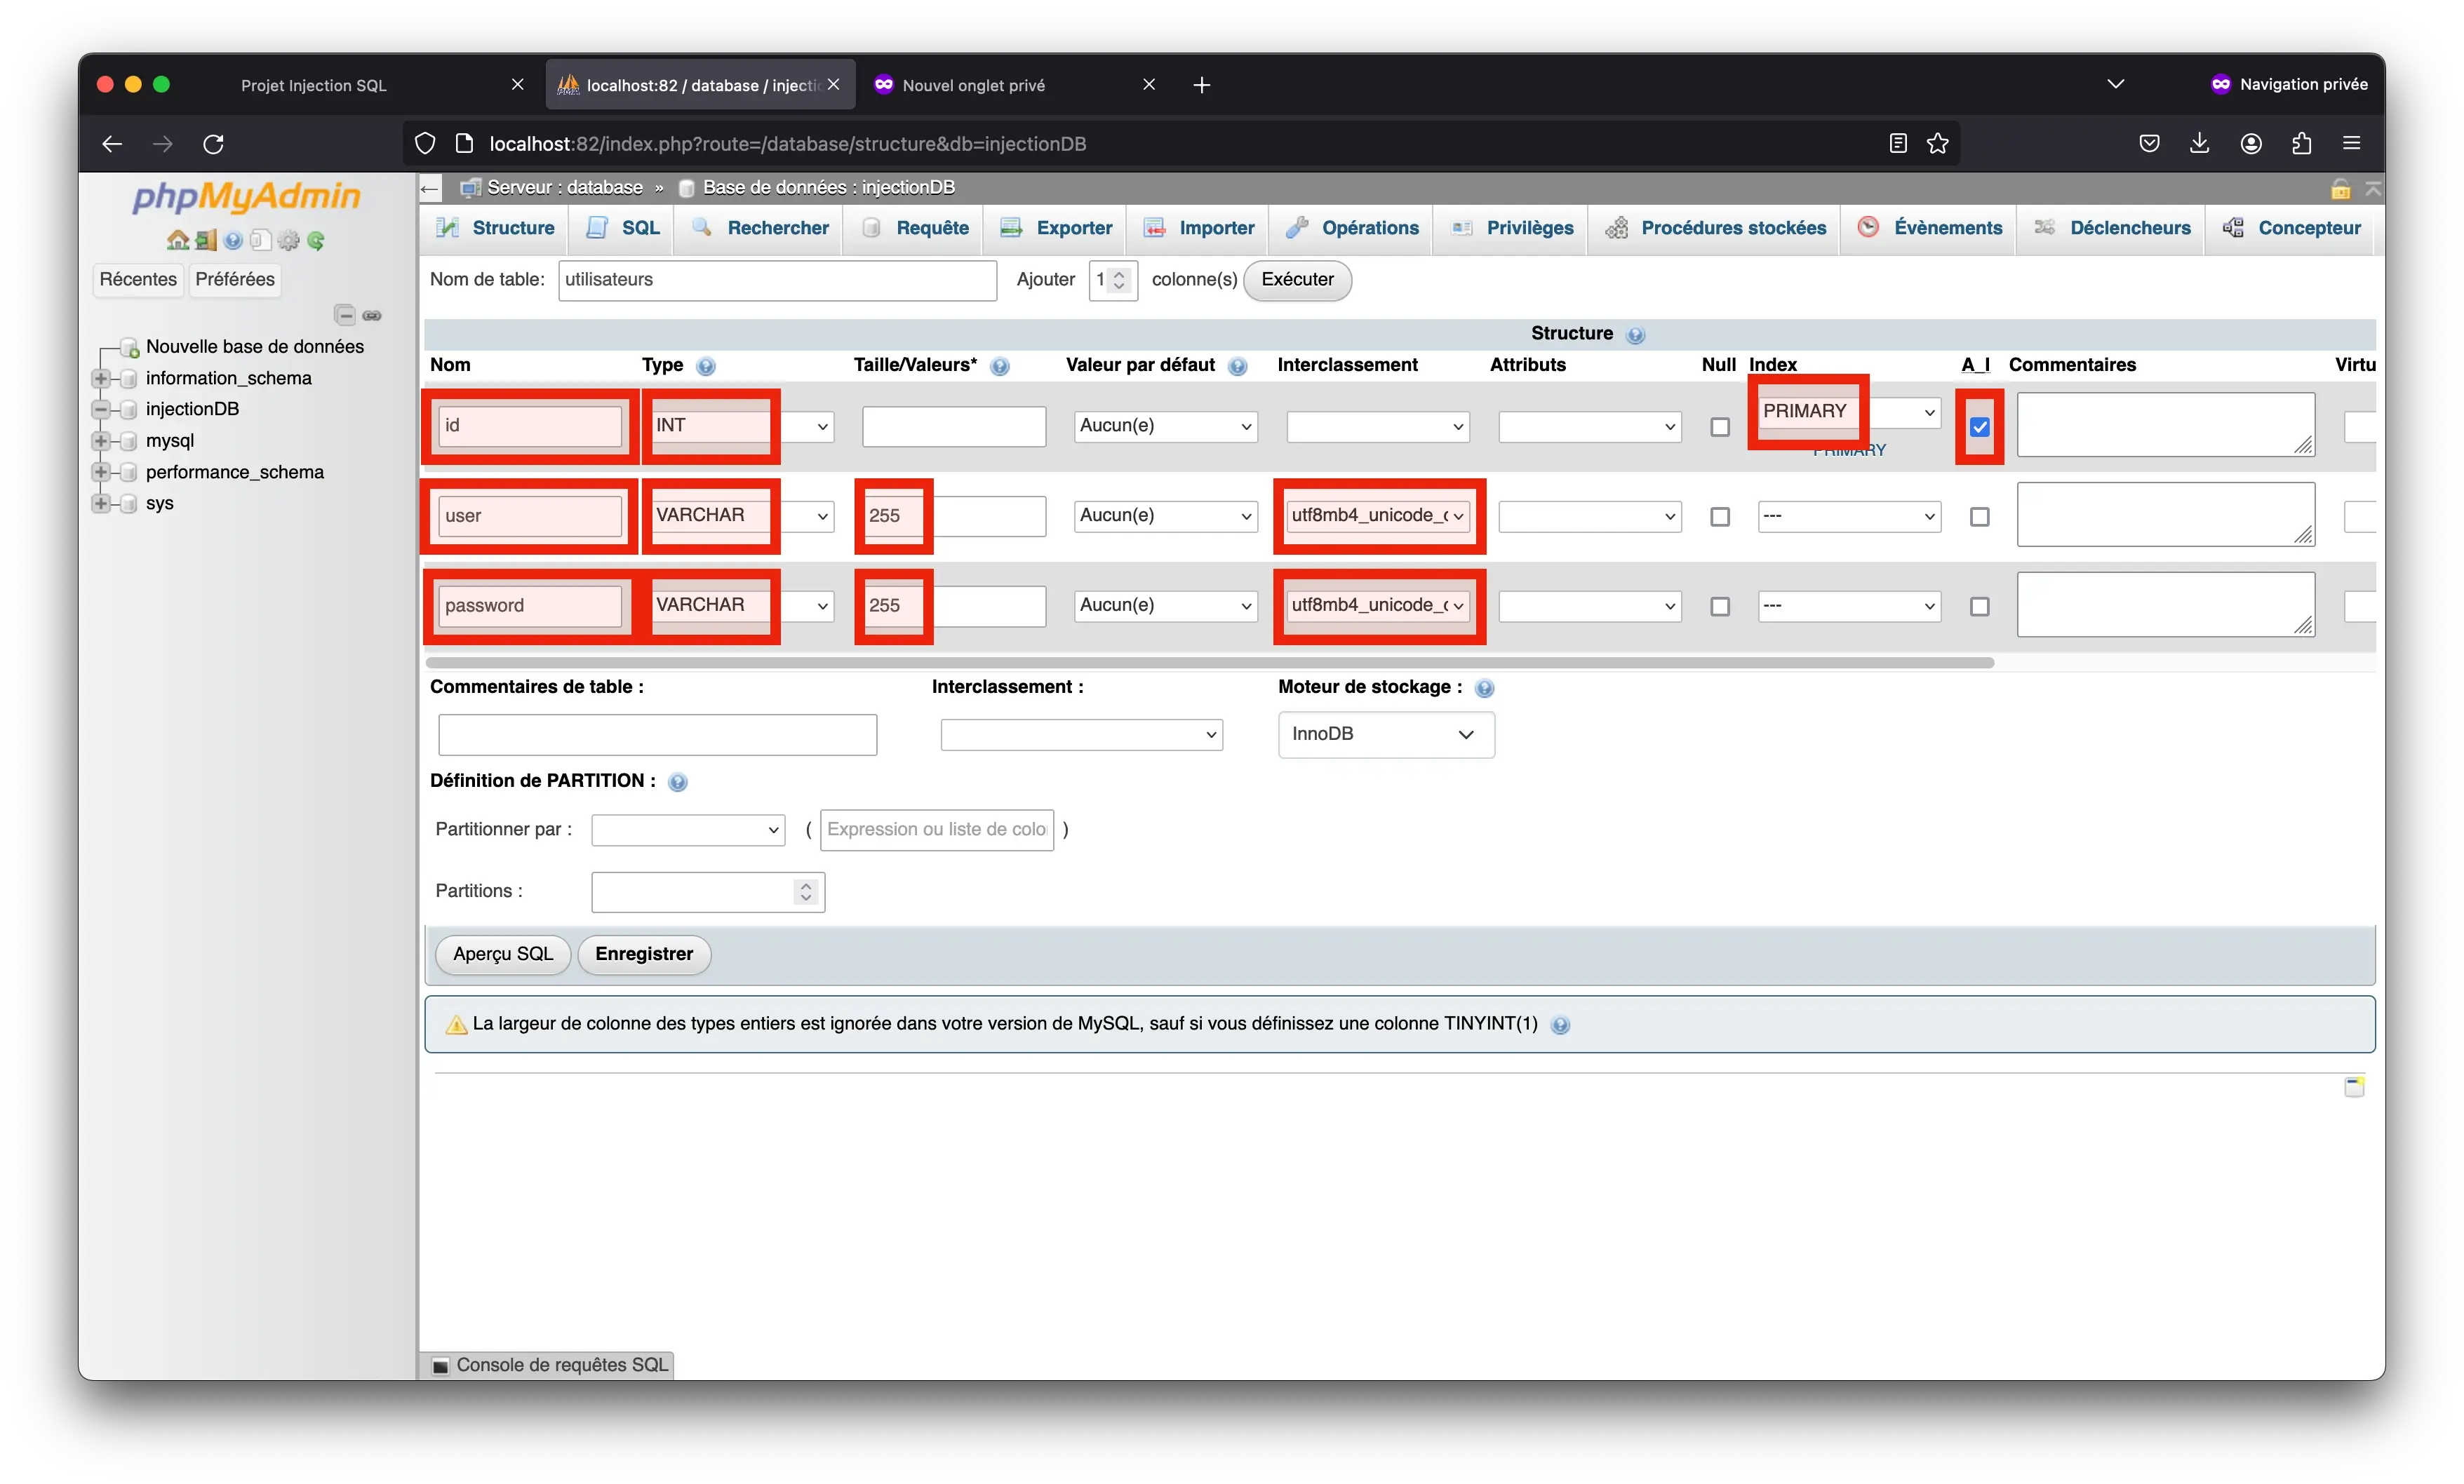Open the Privilèges tab
Screen dimensions: 2464x1484
1512,228
